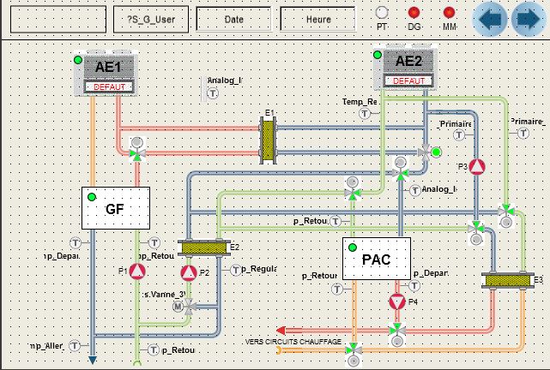
Task: Click the ?S_G_User field
Action: 150,18
